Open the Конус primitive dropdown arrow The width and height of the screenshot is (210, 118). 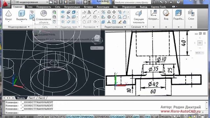[x=9, y=22]
